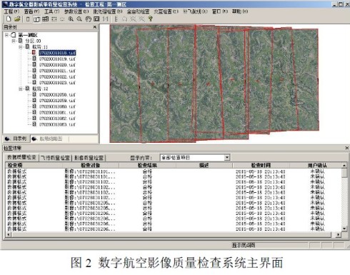Collapse the 航带:11 tree node
The height and width of the screenshot is (275, 350).
(x=21, y=47)
